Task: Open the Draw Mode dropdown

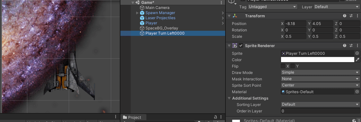Action: click(320, 72)
